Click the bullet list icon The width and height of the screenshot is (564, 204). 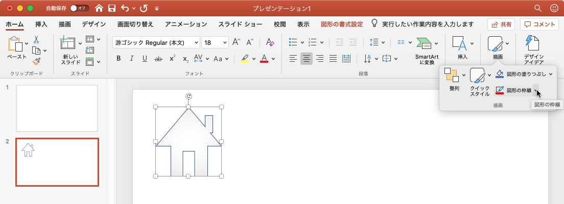293,42
